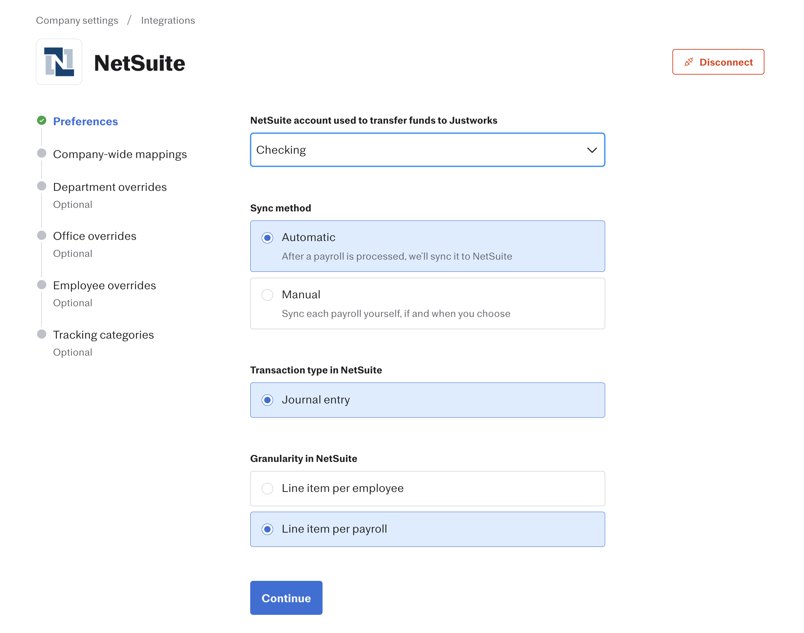Click the step dot beside Department overrides
This screenshot has height=633, width=804.
[42, 186]
